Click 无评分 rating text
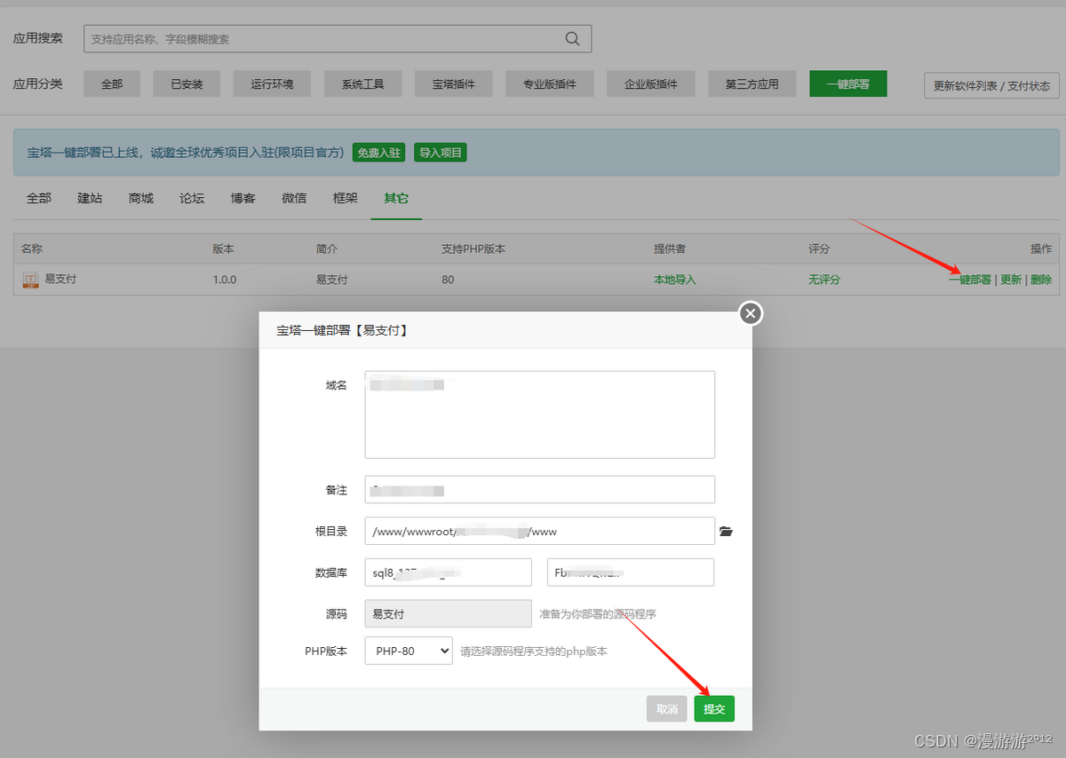Image resolution: width=1066 pixels, height=758 pixels. [x=824, y=280]
